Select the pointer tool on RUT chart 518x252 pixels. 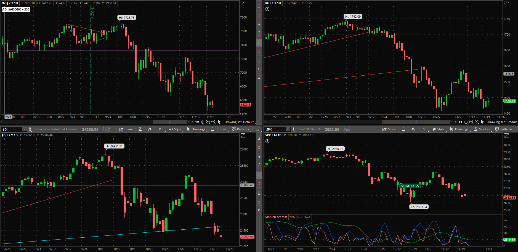click(482, 122)
